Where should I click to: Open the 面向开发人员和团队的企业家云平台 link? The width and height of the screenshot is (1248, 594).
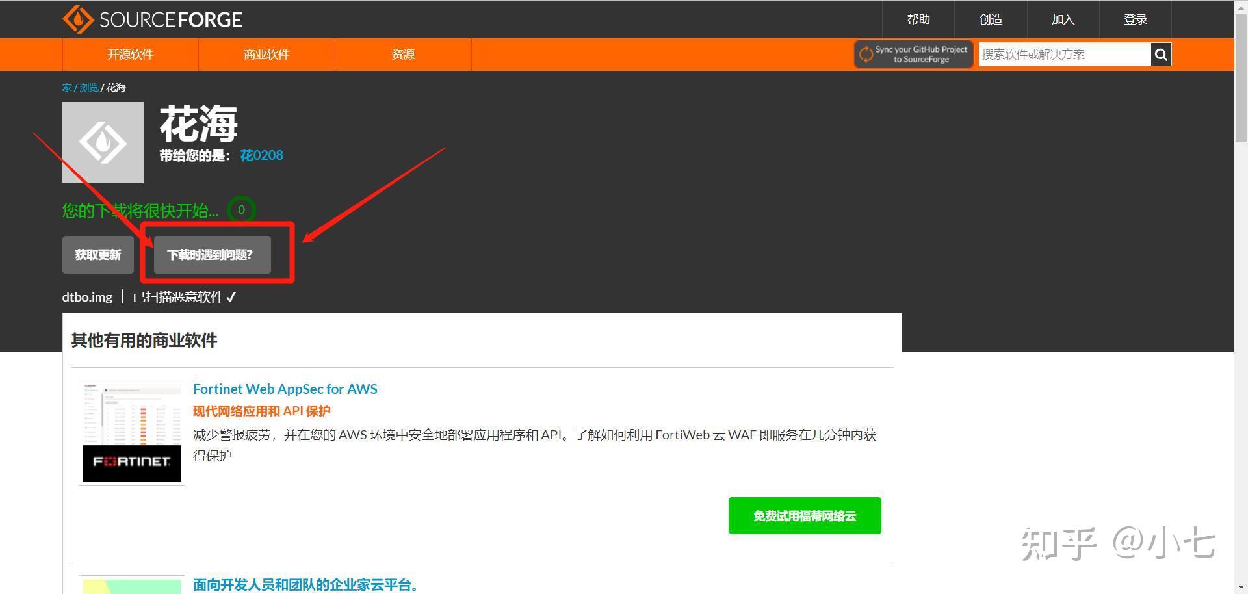coord(305,585)
